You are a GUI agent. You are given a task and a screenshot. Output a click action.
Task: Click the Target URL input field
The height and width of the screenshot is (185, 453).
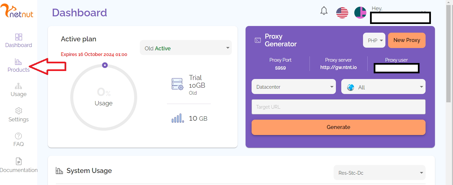coord(338,107)
